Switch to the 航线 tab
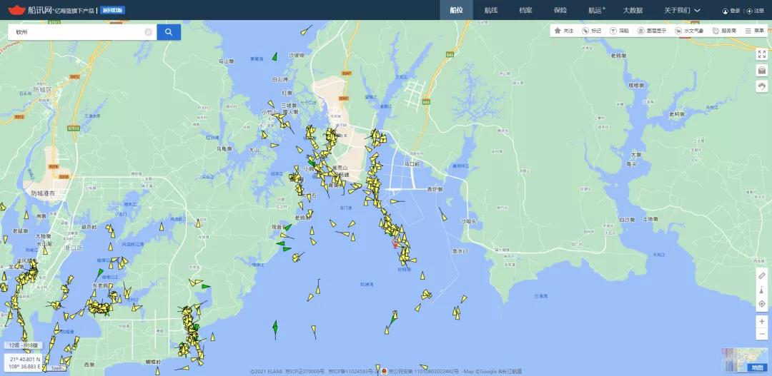The width and height of the screenshot is (772, 376). tap(491, 10)
